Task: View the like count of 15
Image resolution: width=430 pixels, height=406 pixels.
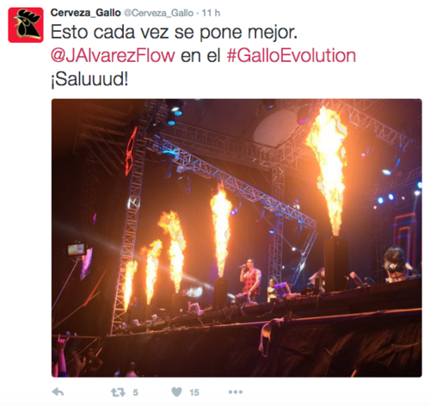Action: 194,392
